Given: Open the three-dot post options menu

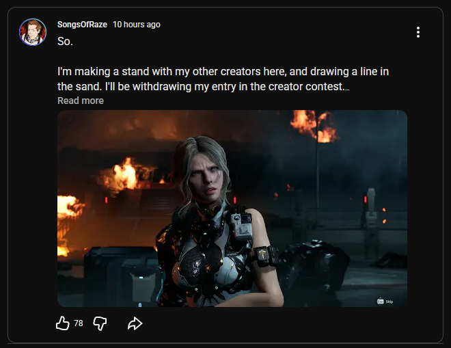Looking at the screenshot, I should point(418,32).
